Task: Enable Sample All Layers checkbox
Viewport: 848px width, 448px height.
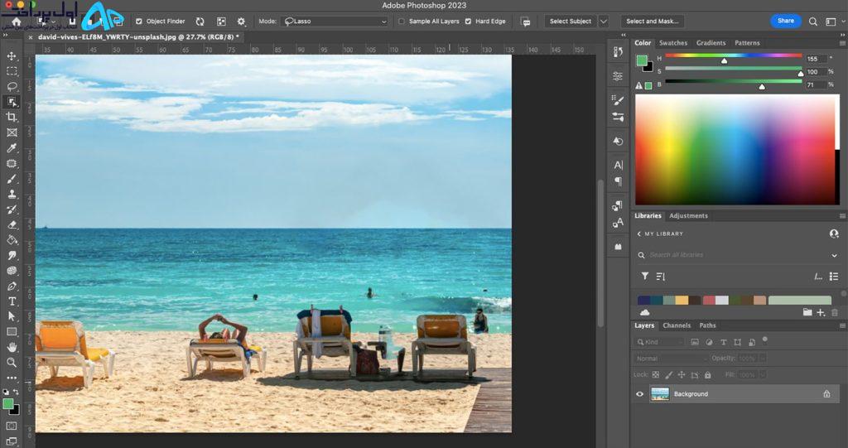Action: (402, 22)
